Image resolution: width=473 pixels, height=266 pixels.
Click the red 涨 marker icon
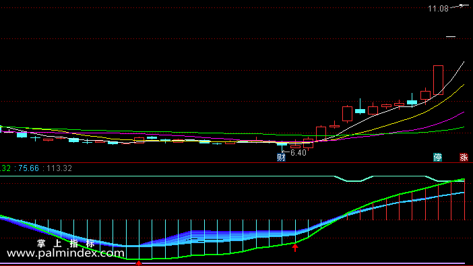[x=464, y=157]
